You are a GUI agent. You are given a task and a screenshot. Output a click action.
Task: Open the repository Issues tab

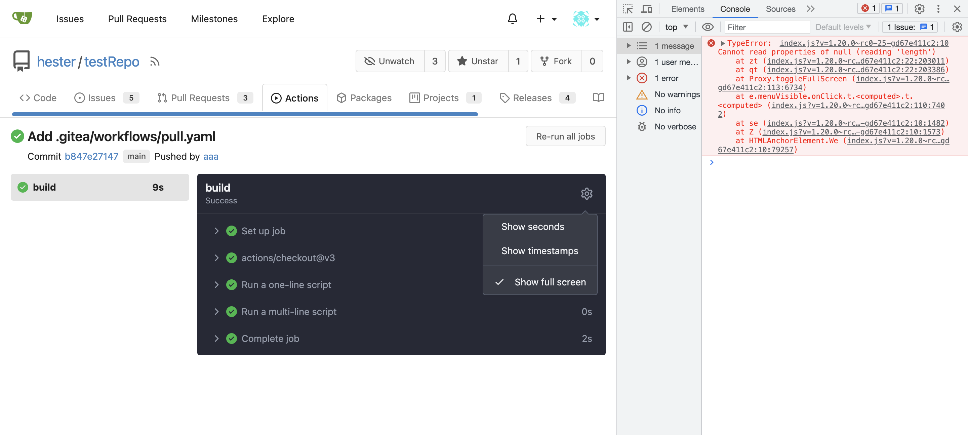point(106,98)
